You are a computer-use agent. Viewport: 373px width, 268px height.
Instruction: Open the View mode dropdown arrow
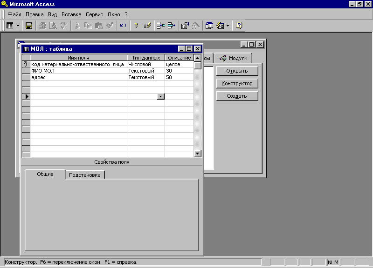[x=18, y=26]
